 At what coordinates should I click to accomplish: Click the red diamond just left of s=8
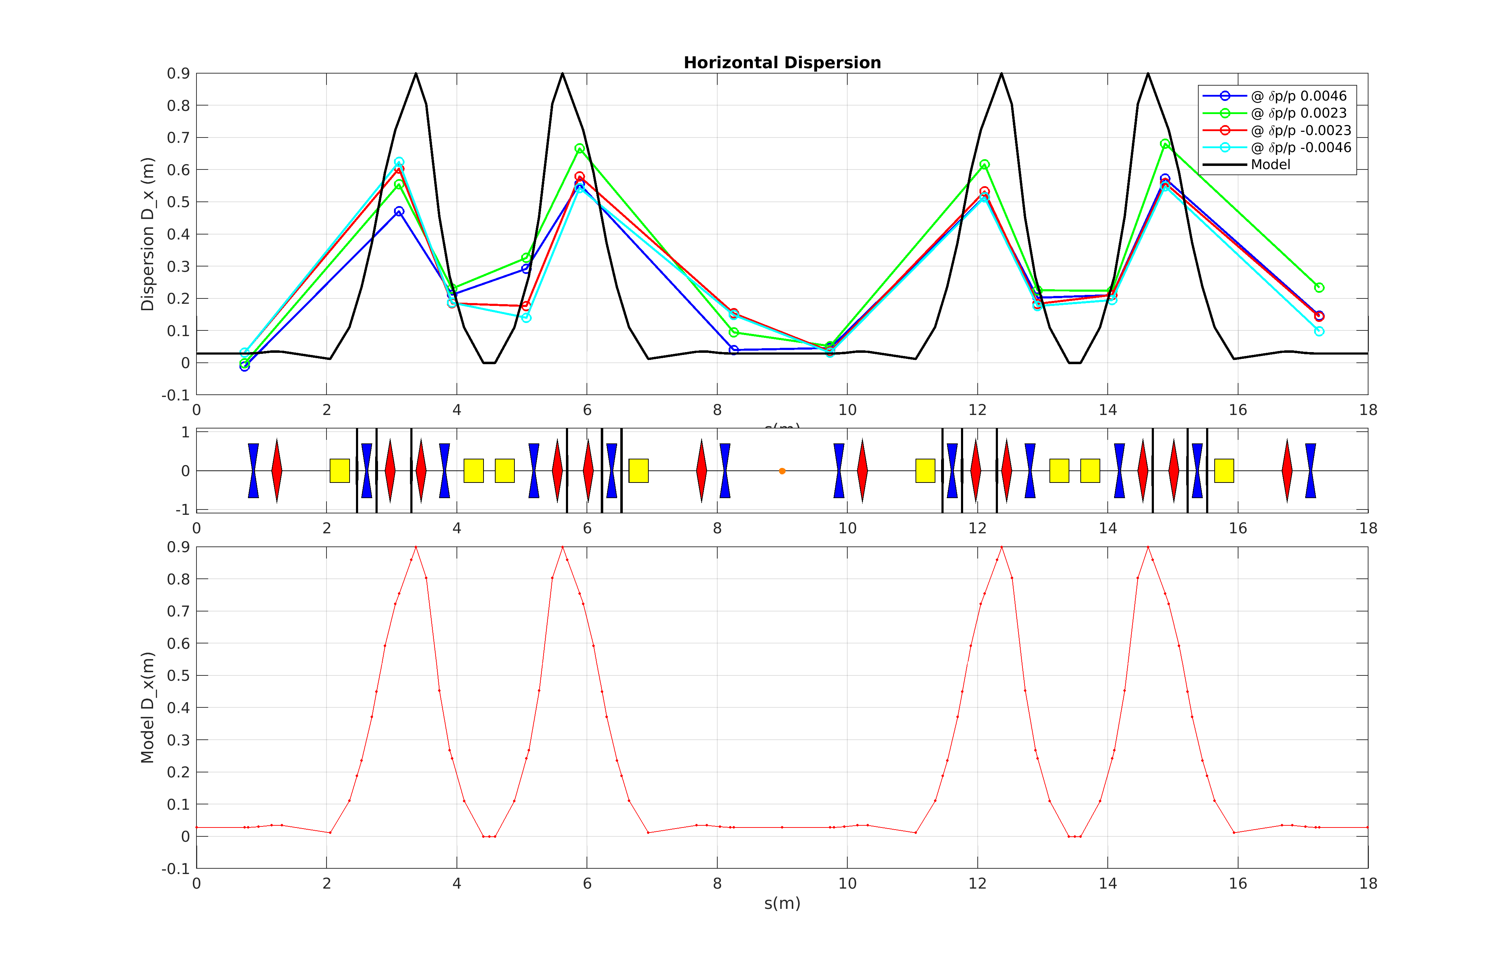click(702, 470)
